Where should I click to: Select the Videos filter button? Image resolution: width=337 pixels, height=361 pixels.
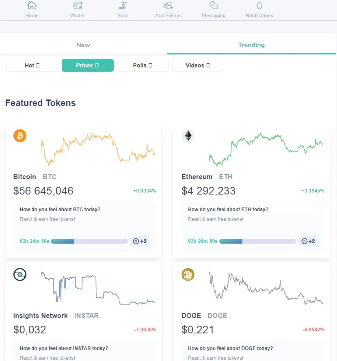coord(198,65)
